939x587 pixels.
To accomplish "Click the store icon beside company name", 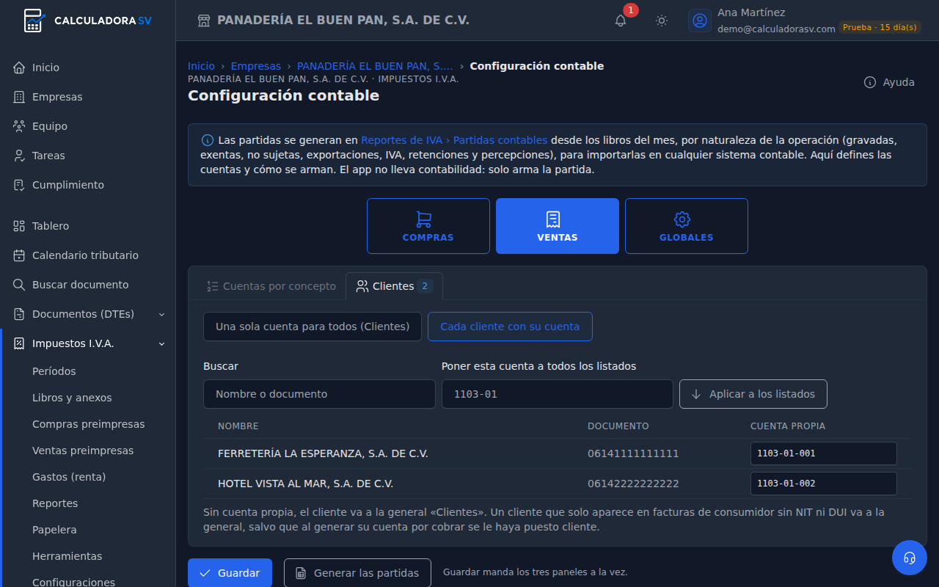I will (204, 21).
